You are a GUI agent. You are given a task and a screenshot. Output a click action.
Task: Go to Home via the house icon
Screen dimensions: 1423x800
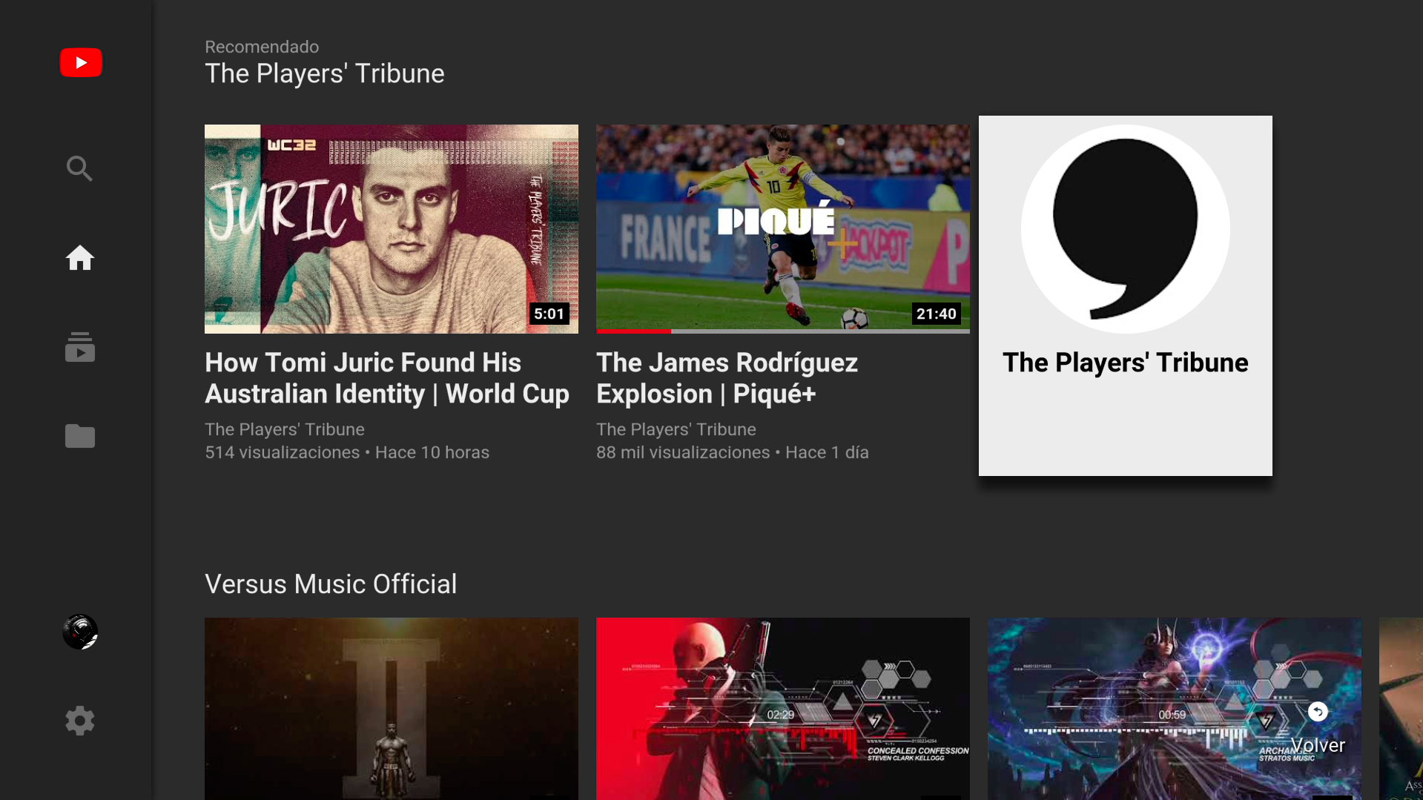point(79,258)
